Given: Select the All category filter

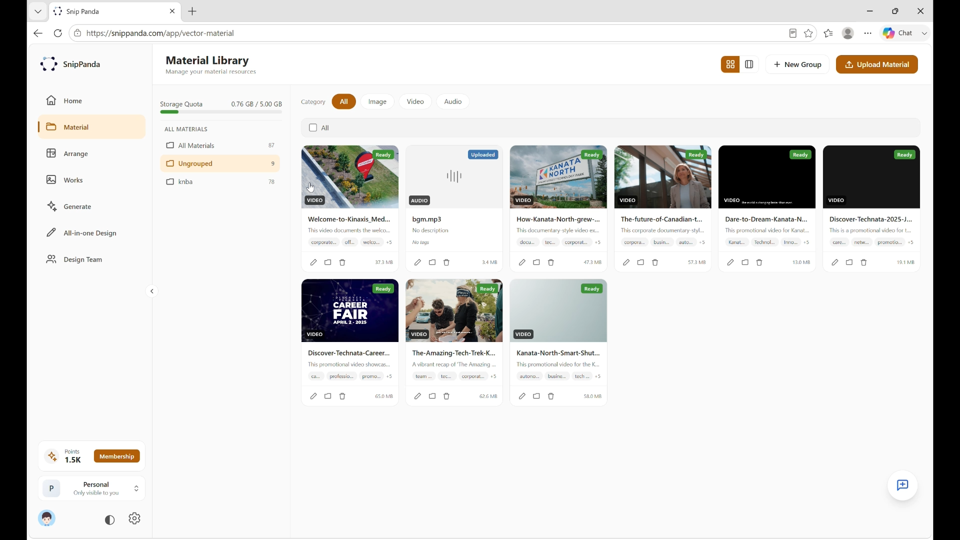Looking at the screenshot, I should coord(344,101).
